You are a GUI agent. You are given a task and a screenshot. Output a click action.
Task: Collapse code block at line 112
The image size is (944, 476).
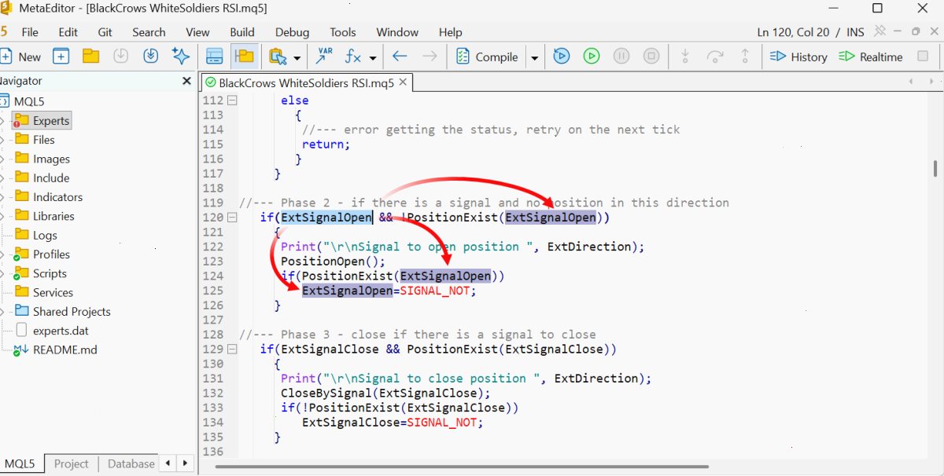point(232,101)
